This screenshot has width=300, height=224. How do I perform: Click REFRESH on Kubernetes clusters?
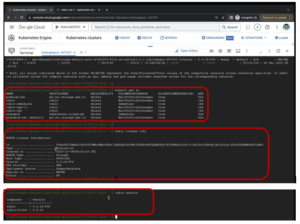[168, 38]
